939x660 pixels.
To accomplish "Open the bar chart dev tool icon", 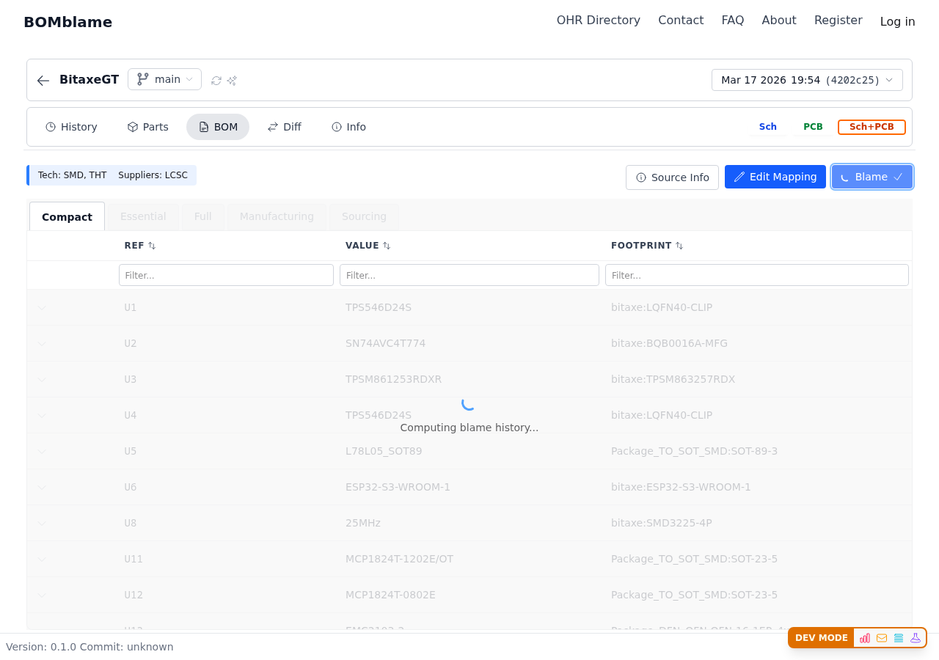I will tap(865, 638).
